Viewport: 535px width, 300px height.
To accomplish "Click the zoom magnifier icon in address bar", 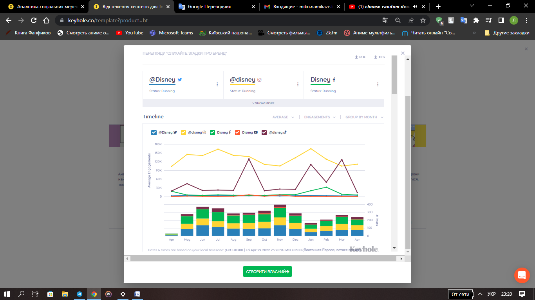I will [398, 20].
